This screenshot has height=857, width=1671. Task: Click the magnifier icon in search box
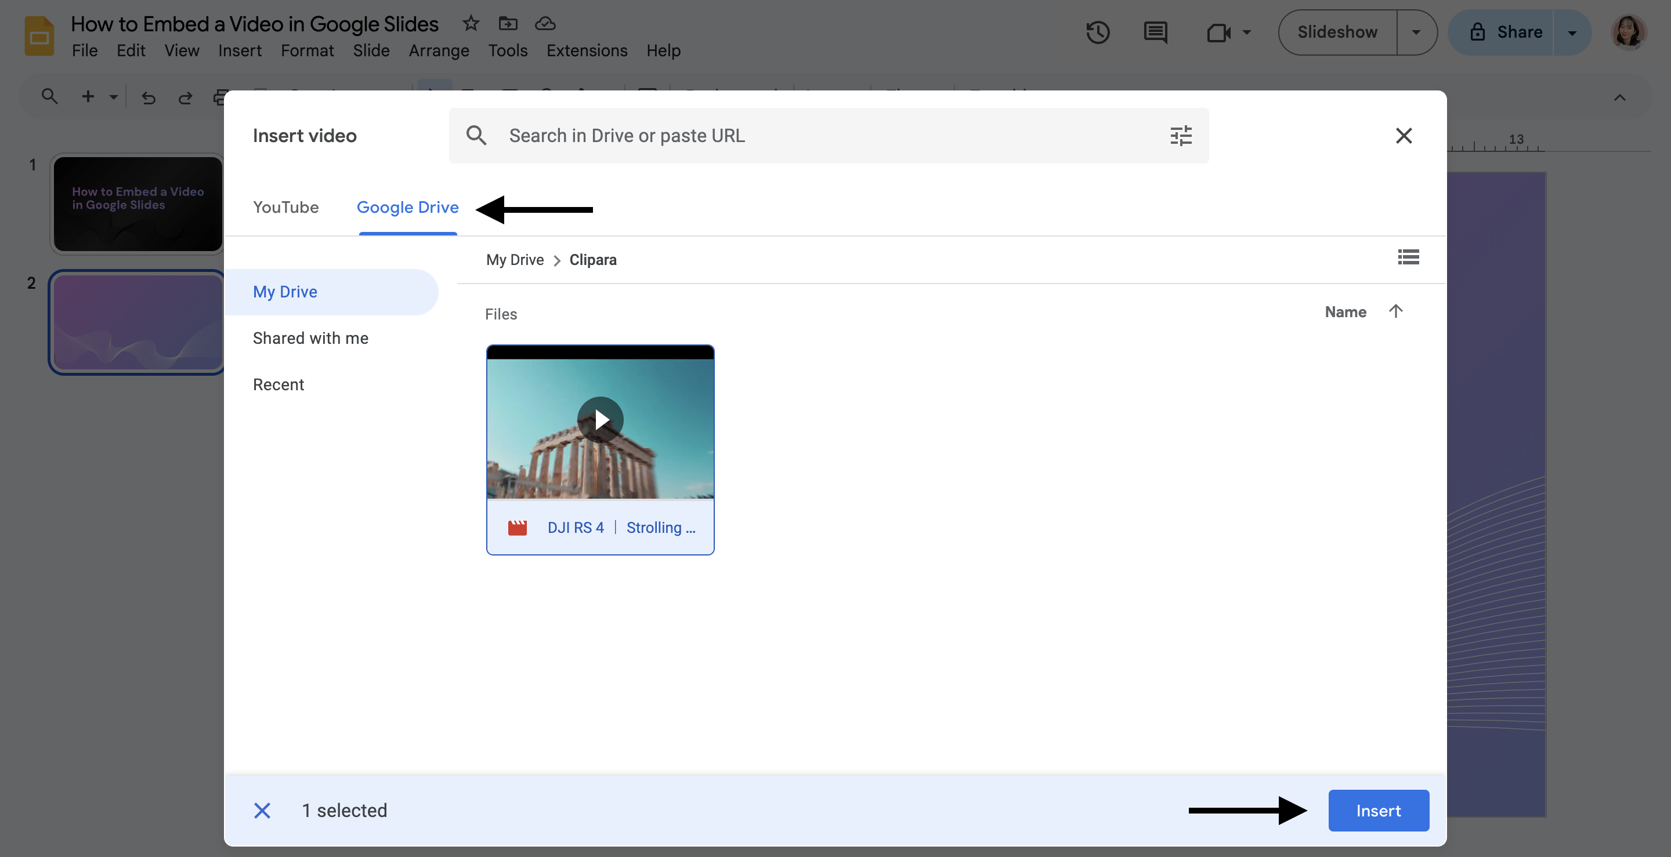(476, 136)
